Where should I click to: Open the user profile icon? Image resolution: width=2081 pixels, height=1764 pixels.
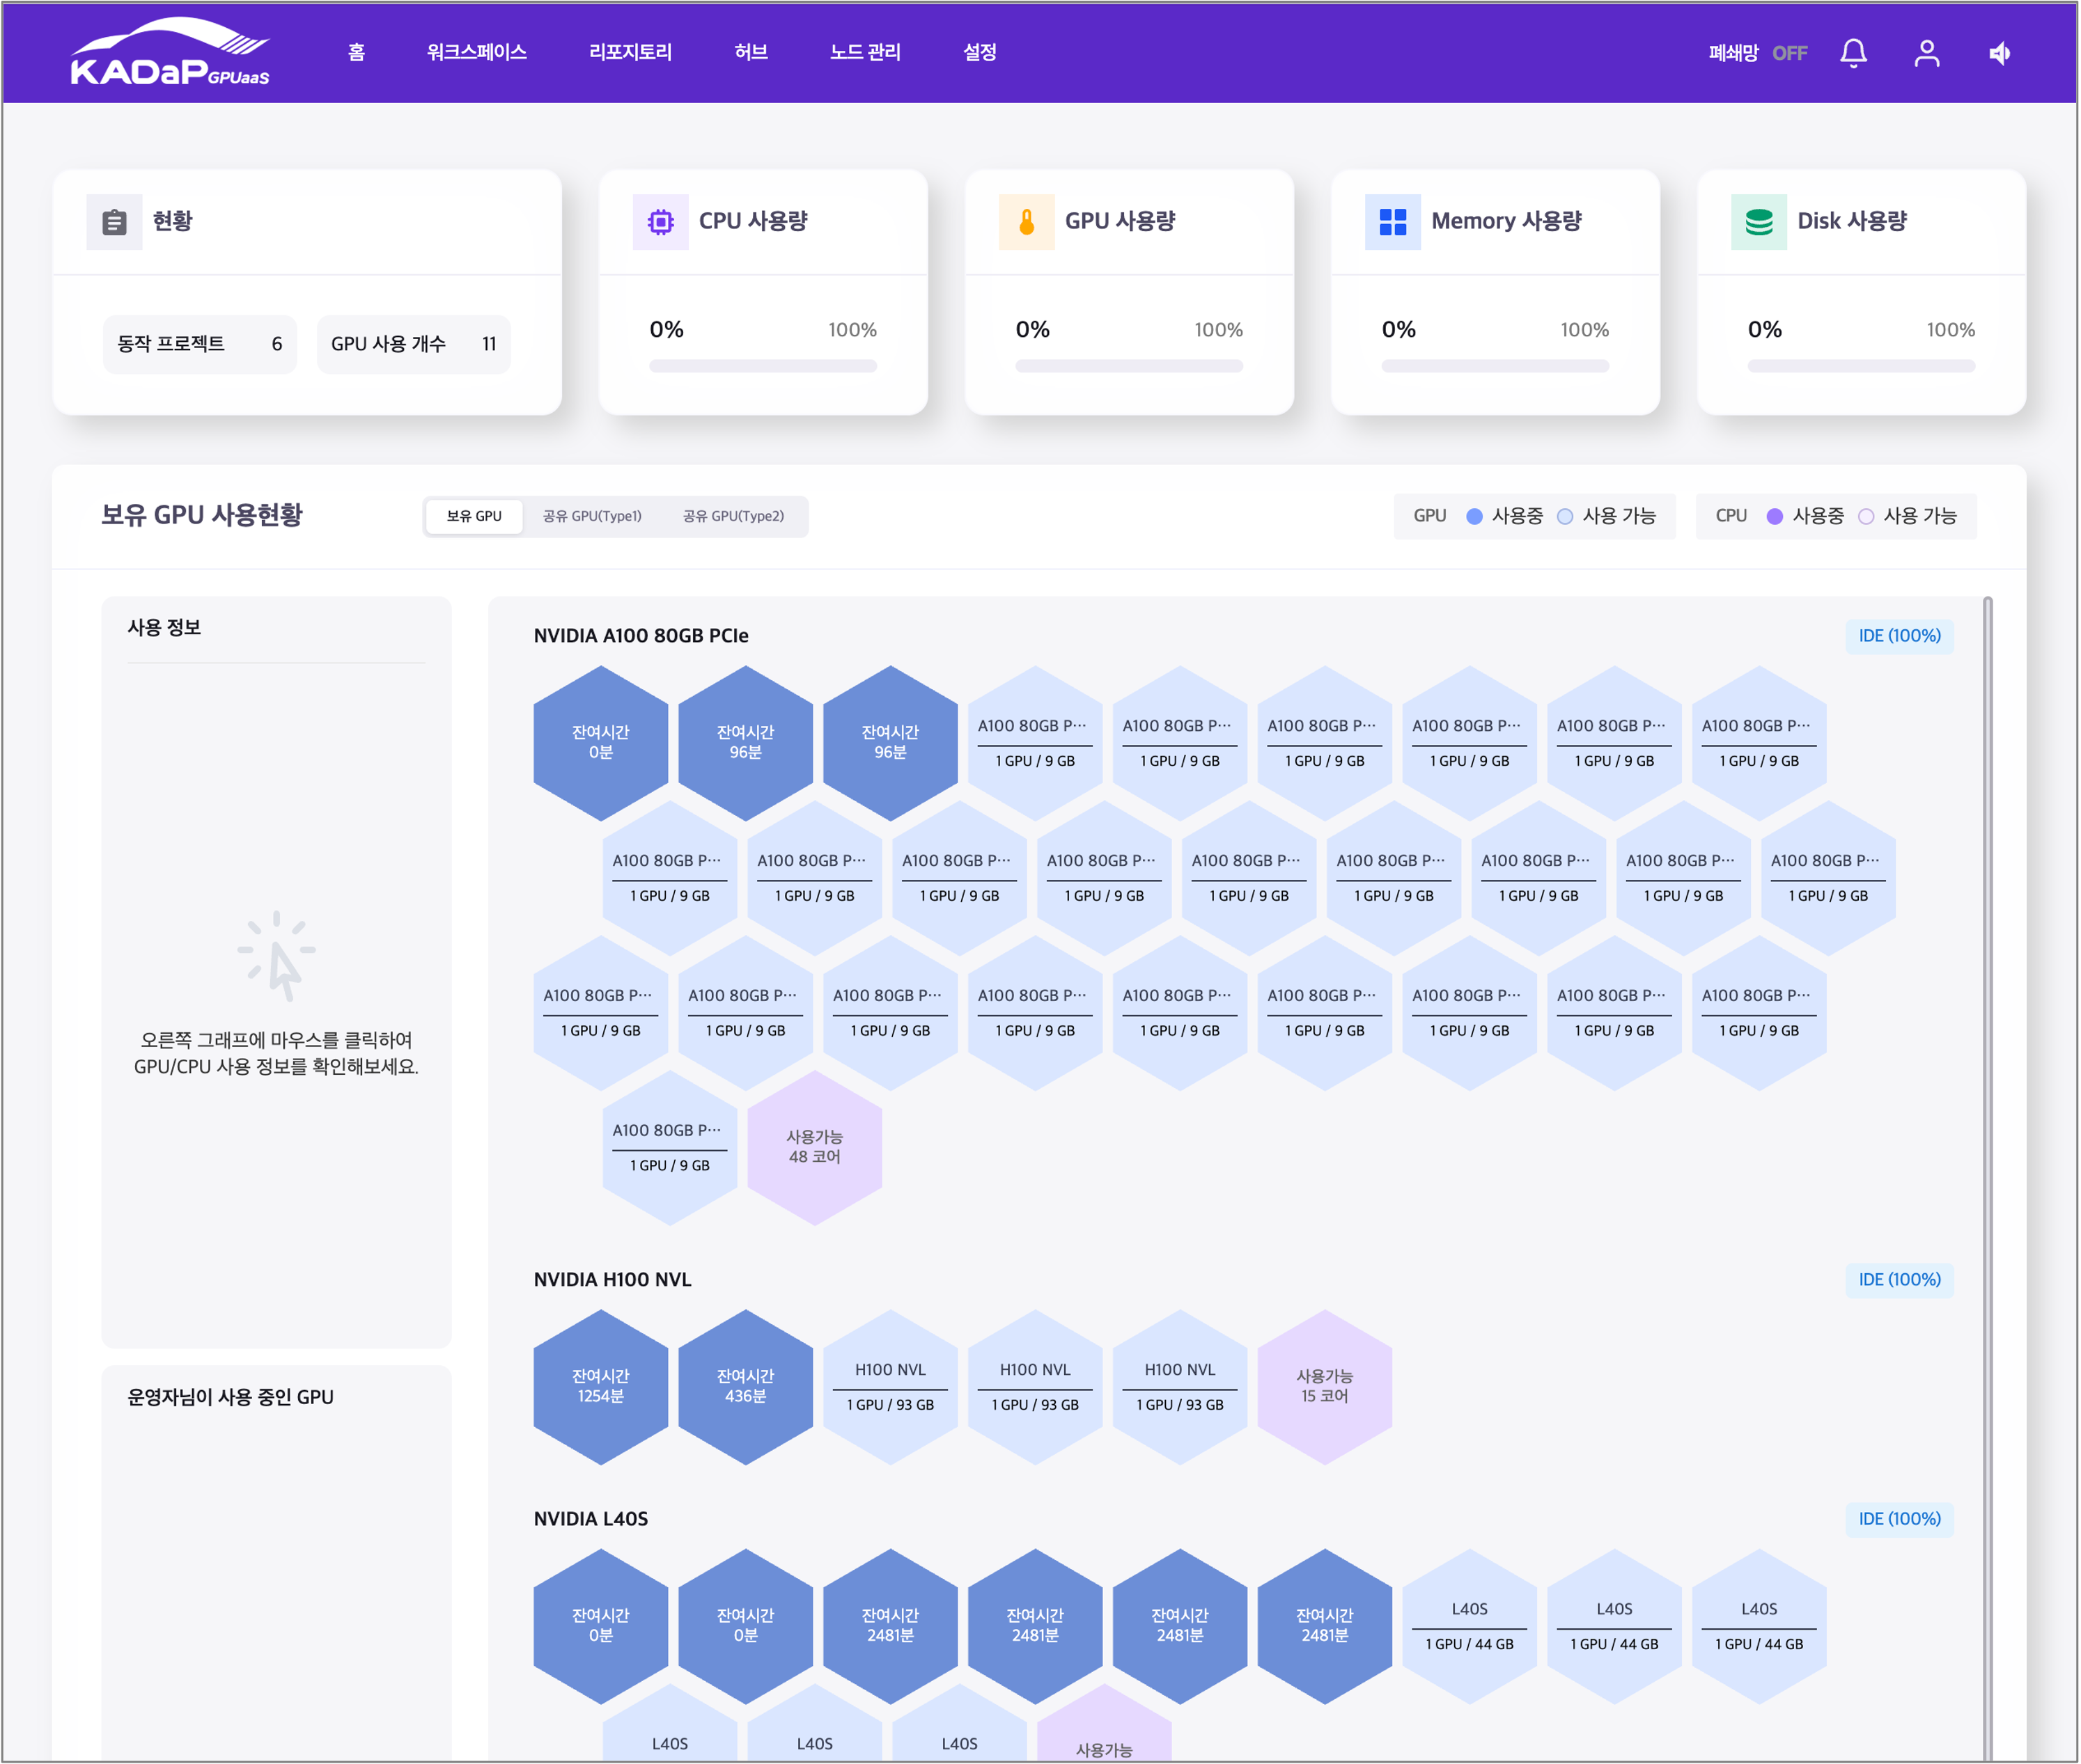point(1927,53)
